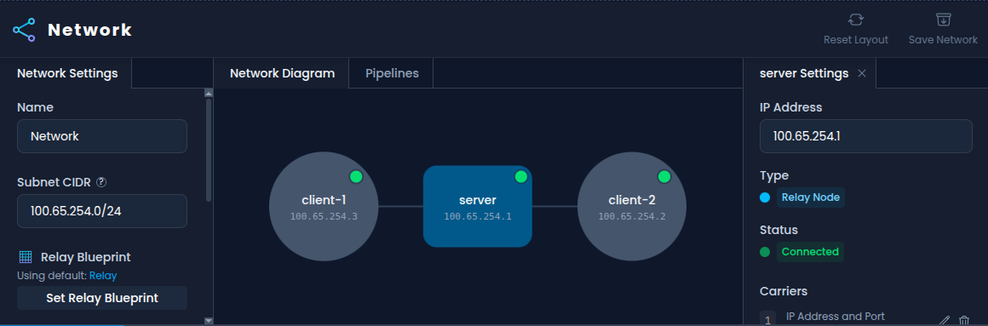Image resolution: width=988 pixels, height=326 pixels.
Task: Click the green Connected status dot
Action: 765,252
